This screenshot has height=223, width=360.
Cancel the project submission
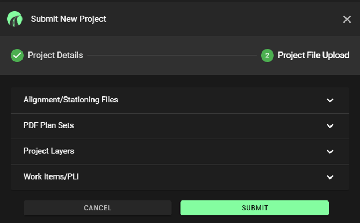(x=98, y=208)
